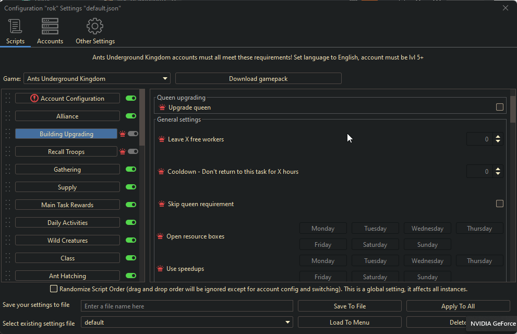
Task: Check the Skip queen requirement box
Action: click(499, 204)
